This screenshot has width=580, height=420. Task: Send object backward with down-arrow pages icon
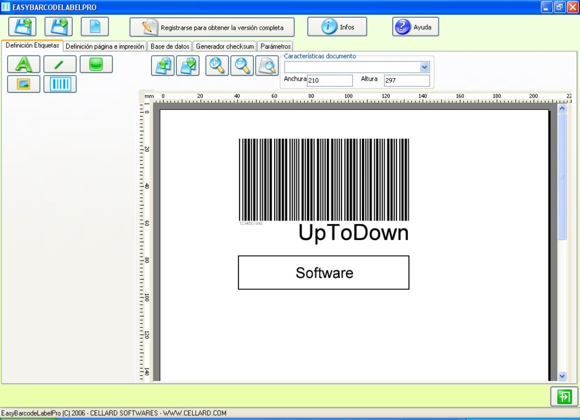[188, 66]
